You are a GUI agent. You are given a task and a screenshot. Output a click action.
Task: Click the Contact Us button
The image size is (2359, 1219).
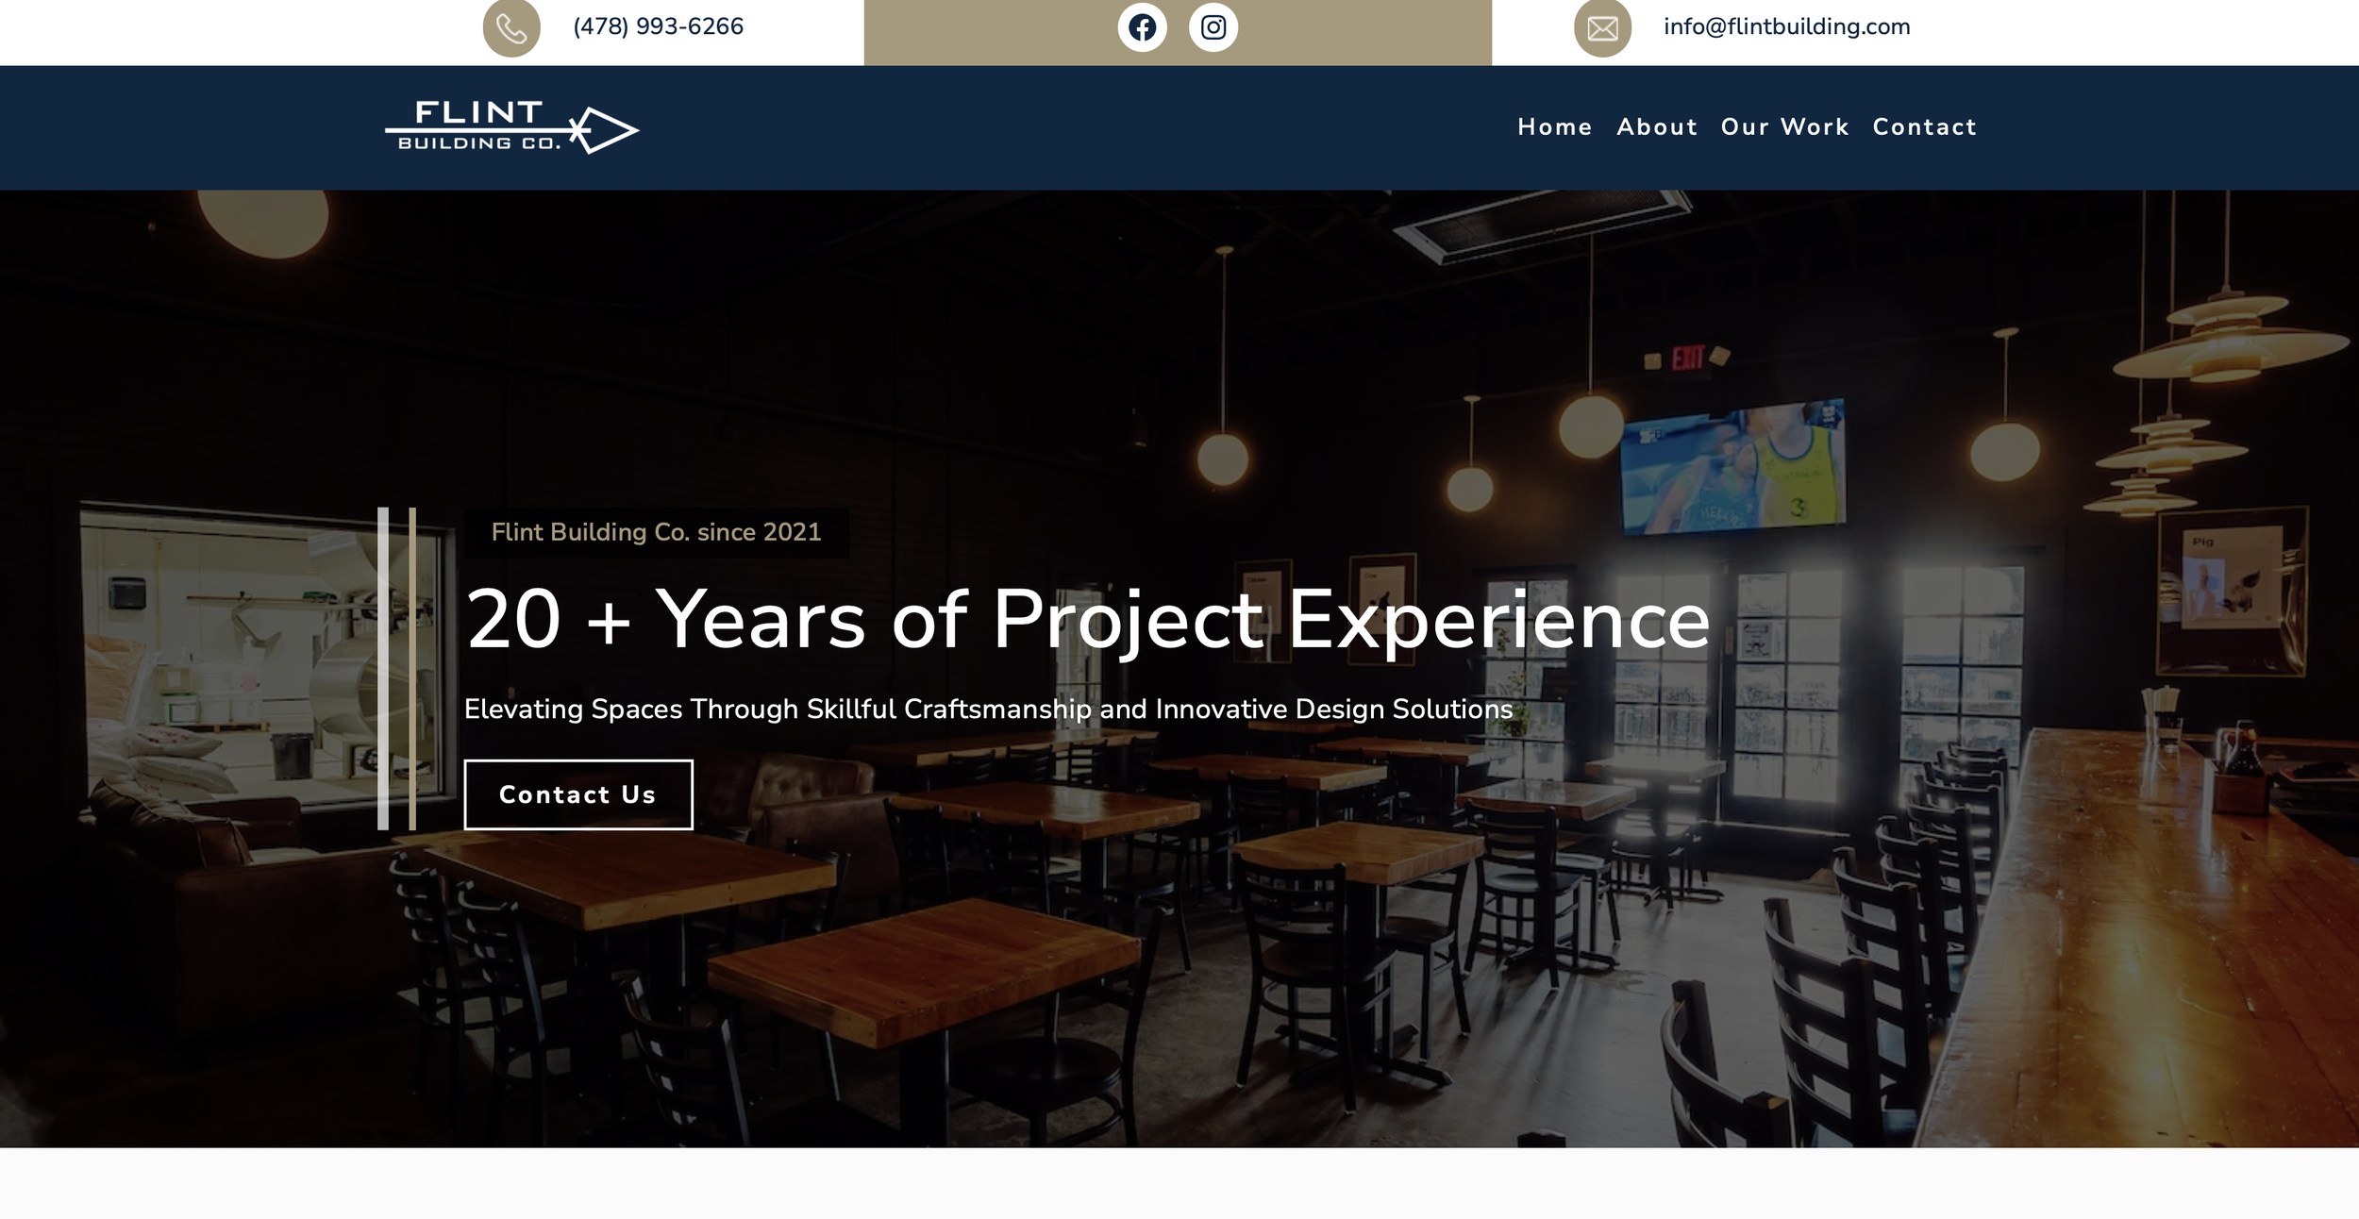(578, 794)
